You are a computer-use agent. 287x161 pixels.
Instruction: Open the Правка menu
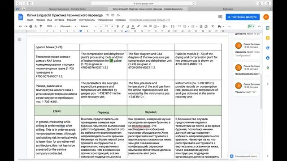point(40,20)
